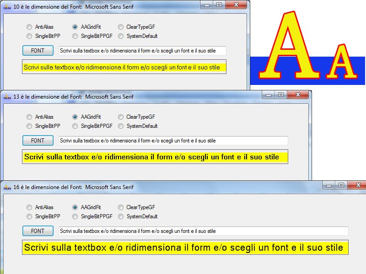Click title text '10 è le dimensione del Font'
Image resolution: width=366 pixels, height=274 pixels.
[x=48, y=7]
